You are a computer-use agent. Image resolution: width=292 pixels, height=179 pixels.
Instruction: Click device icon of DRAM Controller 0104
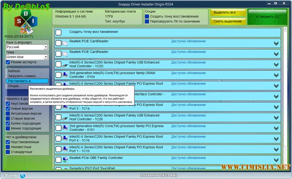[64, 75]
